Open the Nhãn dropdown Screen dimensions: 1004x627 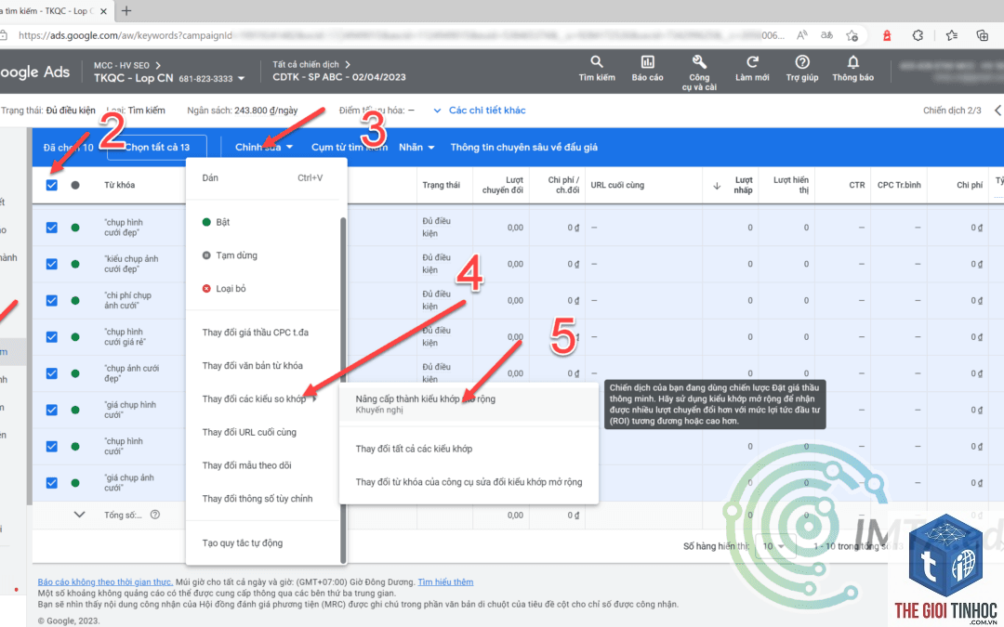click(416, 147)
